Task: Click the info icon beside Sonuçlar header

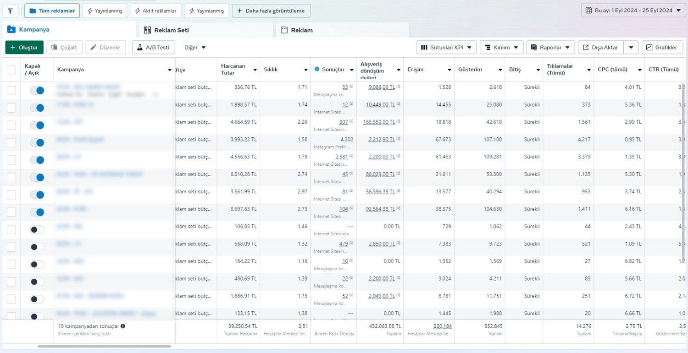Action: (x=317, y=70)
